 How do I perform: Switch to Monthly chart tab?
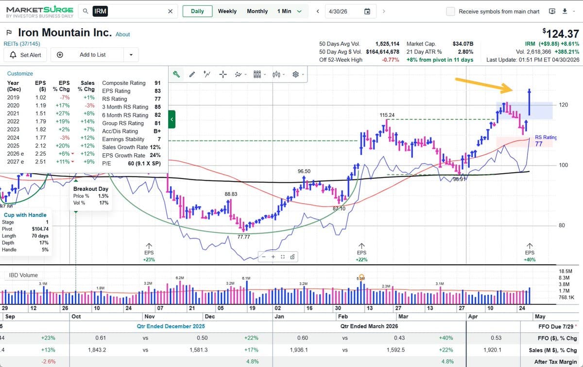257,11
